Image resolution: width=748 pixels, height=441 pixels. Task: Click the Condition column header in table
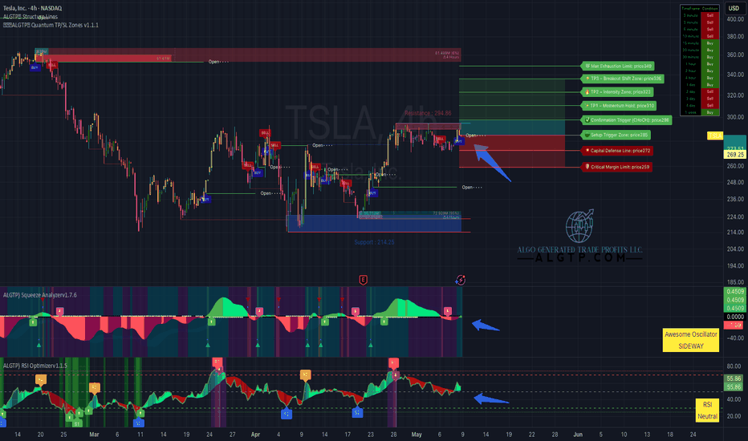pyautogui.click(x=709, y=9)
